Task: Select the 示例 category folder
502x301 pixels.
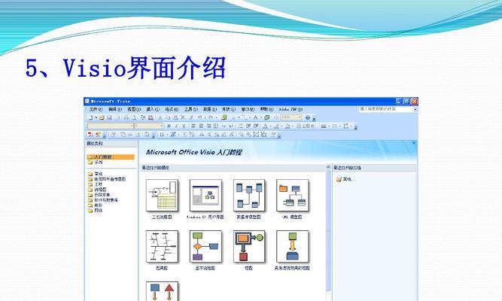Action: pos(96,163)
